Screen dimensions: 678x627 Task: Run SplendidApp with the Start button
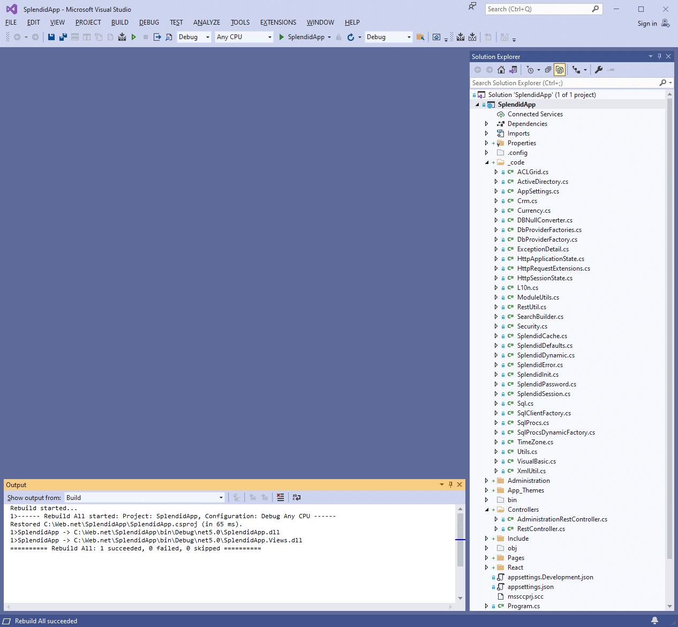pos(302,37)
